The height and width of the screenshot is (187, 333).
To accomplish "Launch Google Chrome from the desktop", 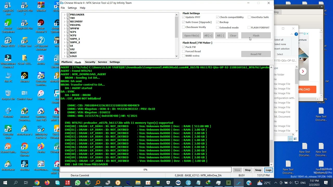I will (24, 150).
